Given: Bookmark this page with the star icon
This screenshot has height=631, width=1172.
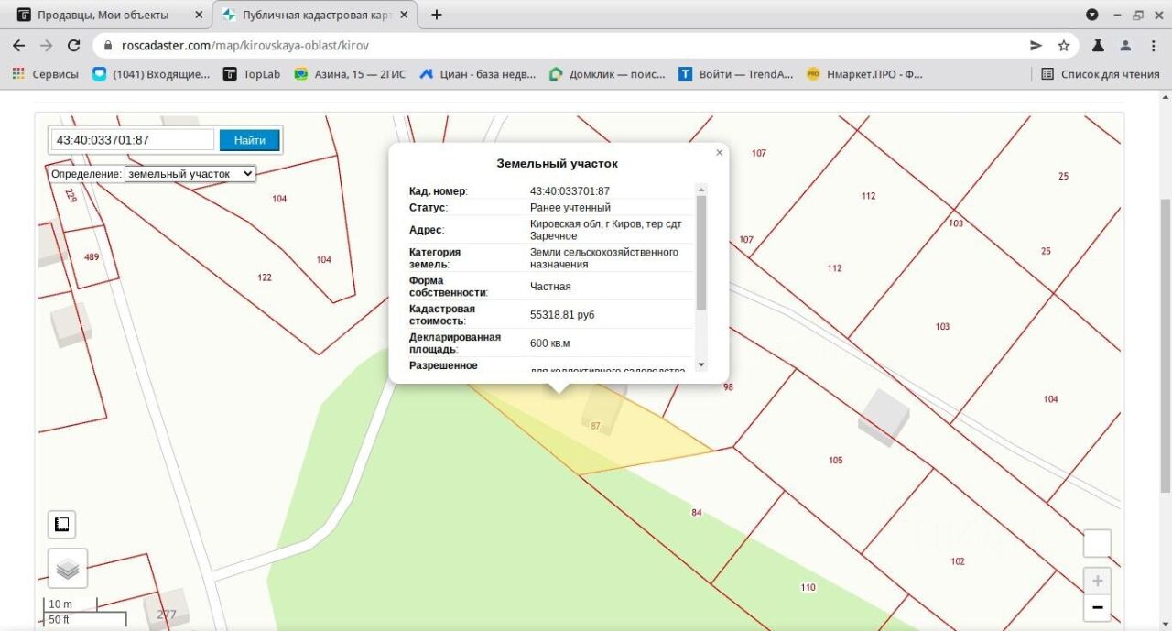Looking at the screenshot, I should [x=1063, y=45].
